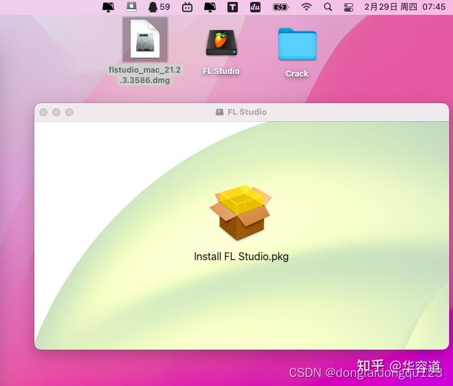Open the Wi-Fi menu
This screenshot has width=453, height=386.
click(x=307, y=6)
